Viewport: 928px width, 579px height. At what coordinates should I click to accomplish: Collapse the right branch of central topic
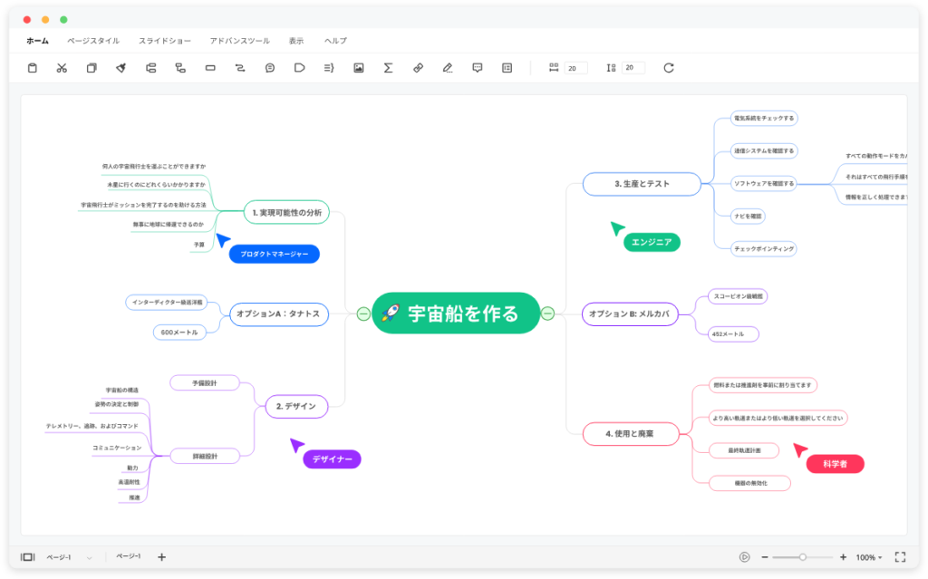coord(548,314)
